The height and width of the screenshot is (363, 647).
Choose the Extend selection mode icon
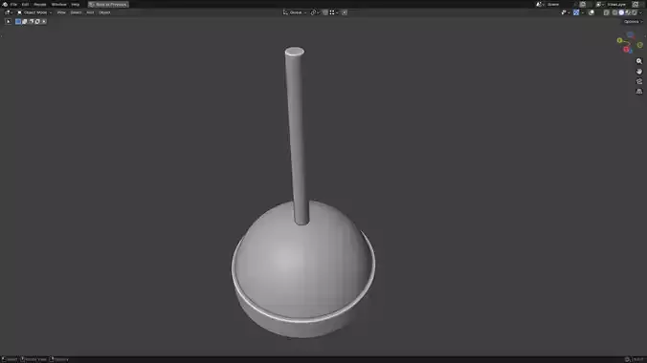coord(24,21)
